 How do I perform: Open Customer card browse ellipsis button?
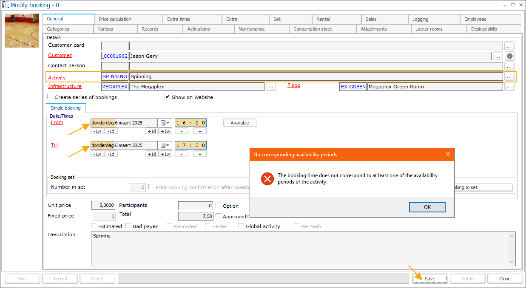point(509,46)
